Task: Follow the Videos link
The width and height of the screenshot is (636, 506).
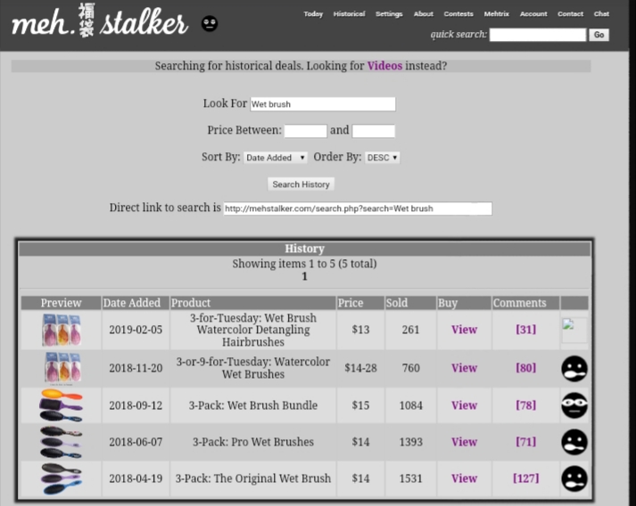Action: [x=384, y=66]
